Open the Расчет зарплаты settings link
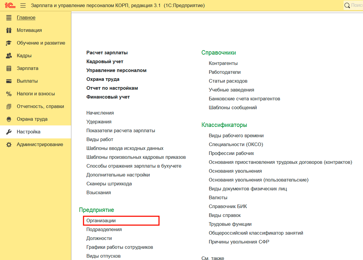363x260 pixels. [107, 53]
